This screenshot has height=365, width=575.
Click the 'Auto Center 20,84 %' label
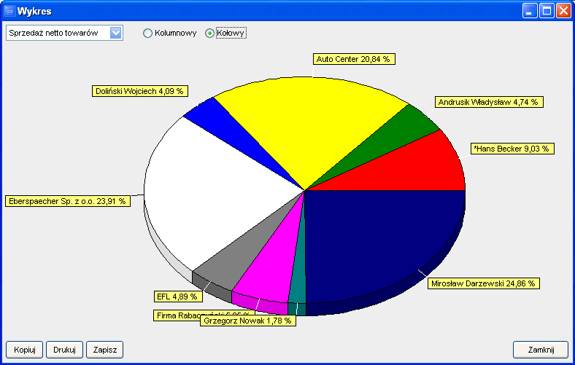tap(354, 59)
